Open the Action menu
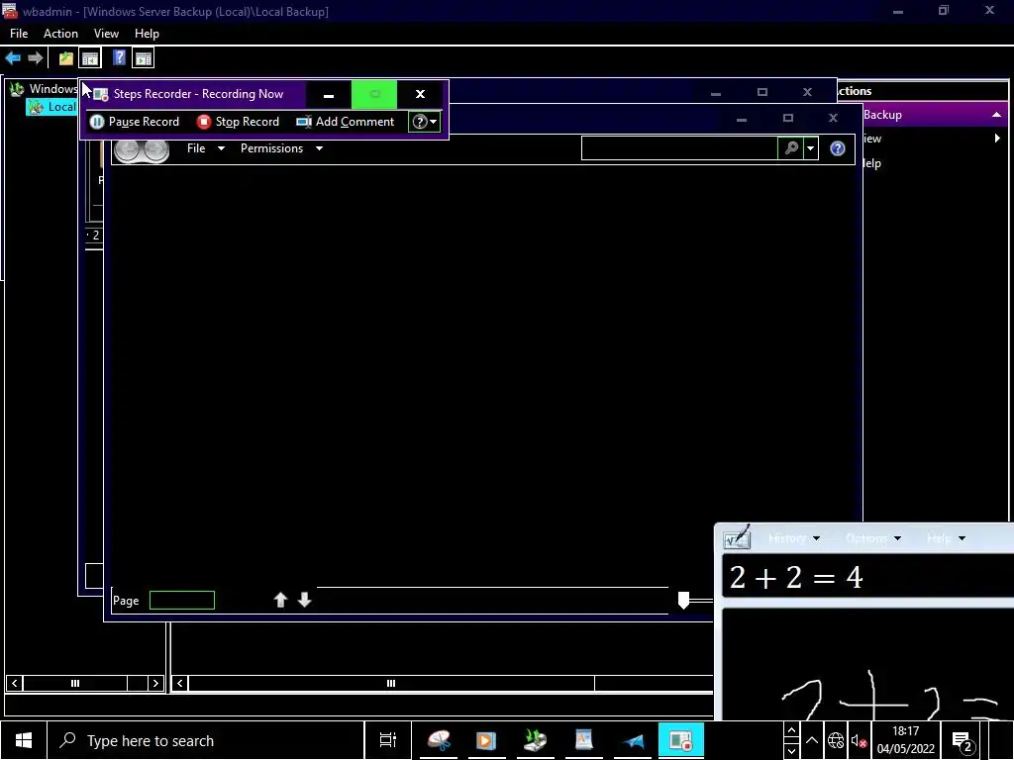1014x760 pixels. (60, 34)
